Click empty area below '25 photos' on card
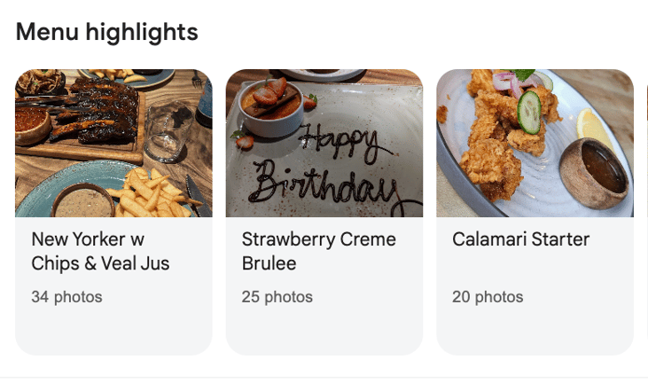 (324, 332)
